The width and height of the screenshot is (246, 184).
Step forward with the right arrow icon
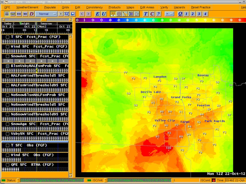(88, 14)
